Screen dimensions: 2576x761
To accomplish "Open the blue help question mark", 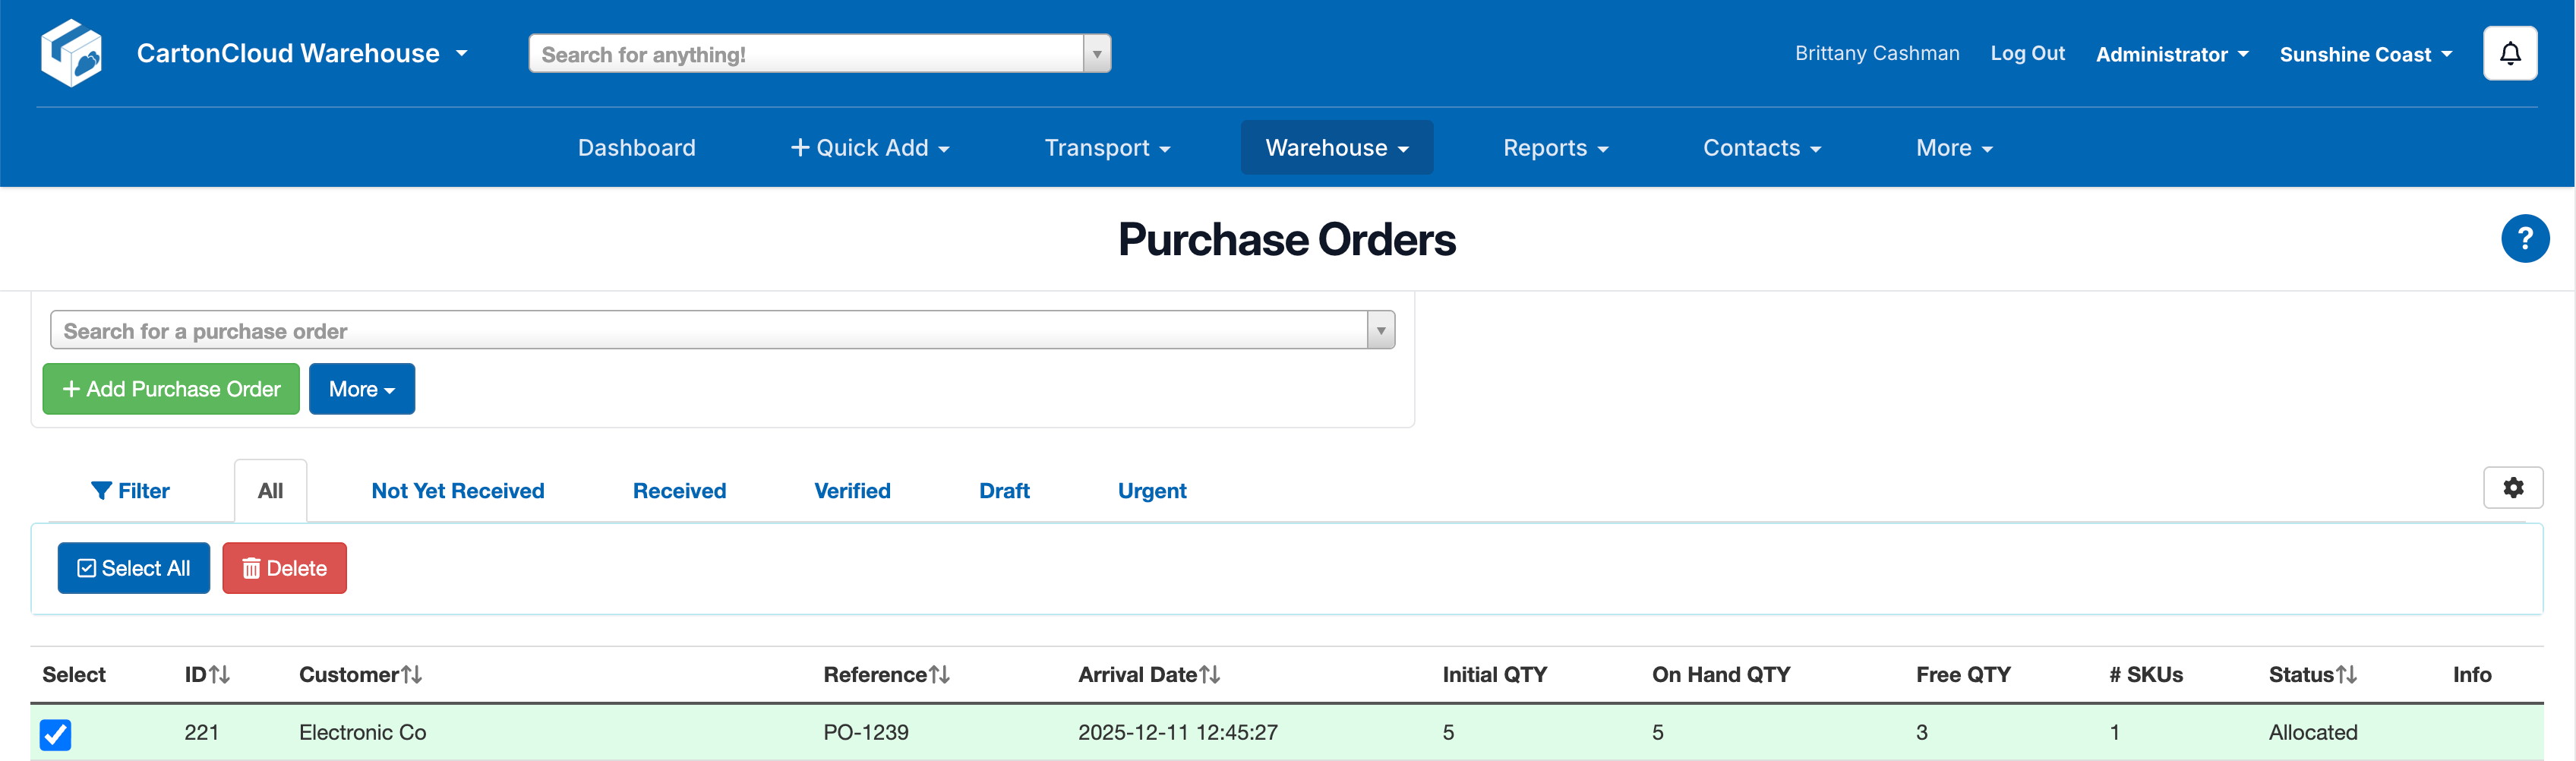I will 2524,239.
